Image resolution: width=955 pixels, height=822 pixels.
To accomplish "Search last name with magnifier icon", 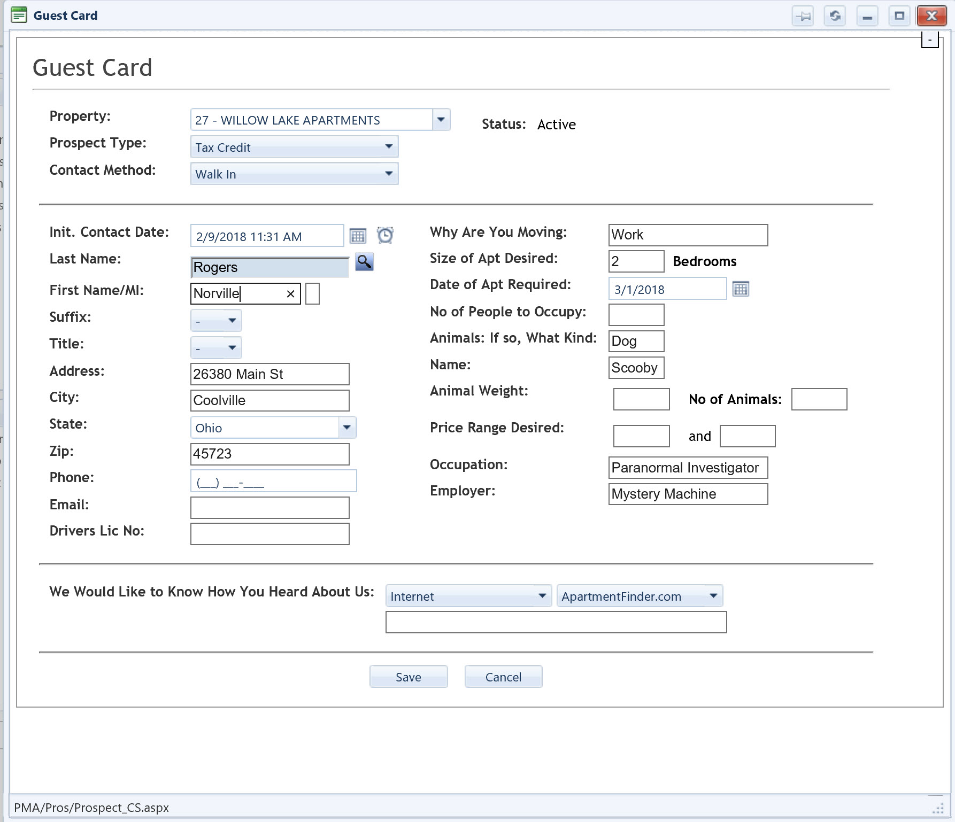I will [364, 262].
